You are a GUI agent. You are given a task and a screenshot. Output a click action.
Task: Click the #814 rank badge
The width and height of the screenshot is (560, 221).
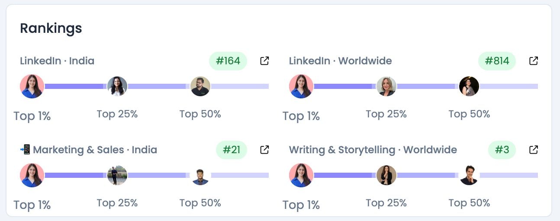click(497, 61)
